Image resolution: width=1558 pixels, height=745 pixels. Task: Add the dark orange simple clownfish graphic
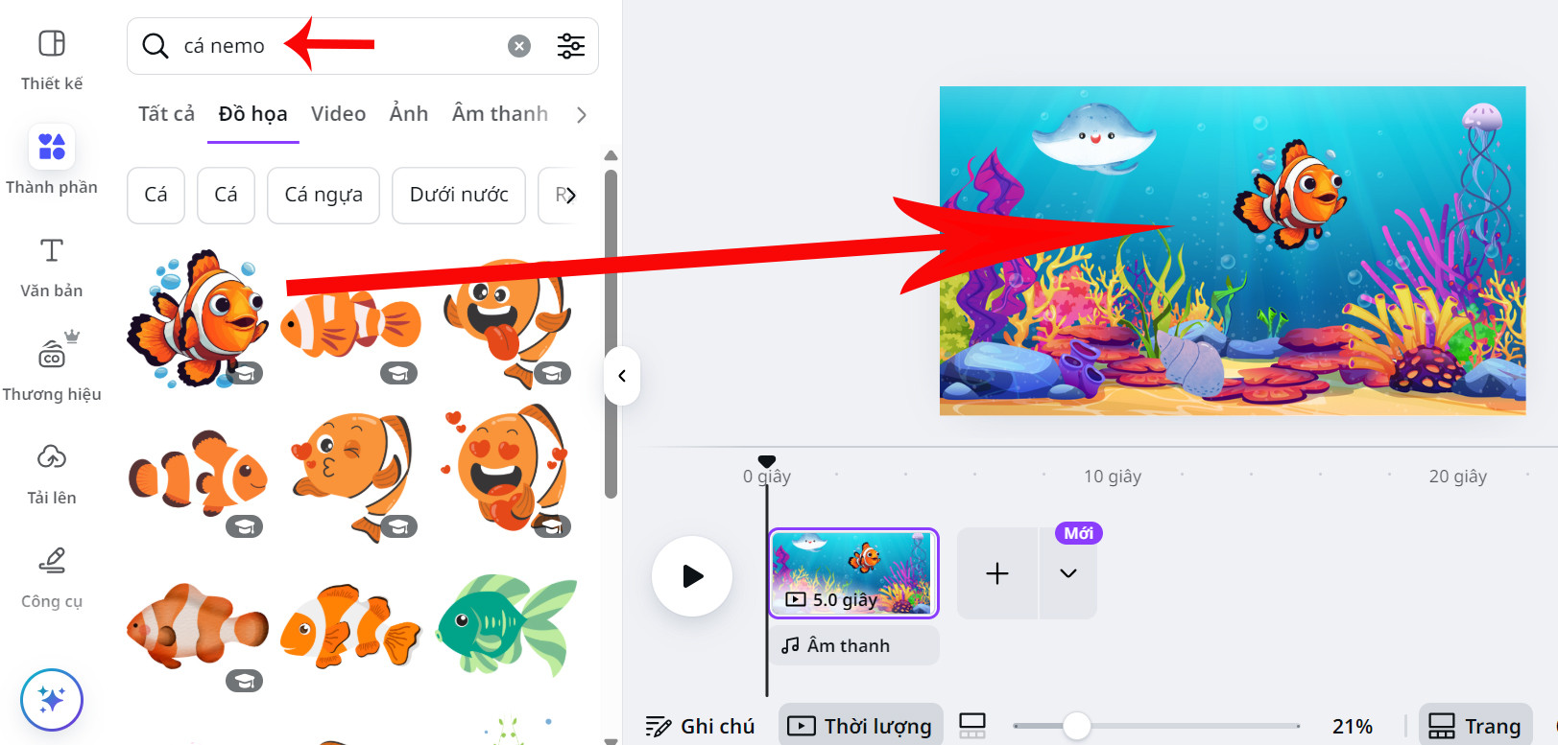[x=199, y=474]
